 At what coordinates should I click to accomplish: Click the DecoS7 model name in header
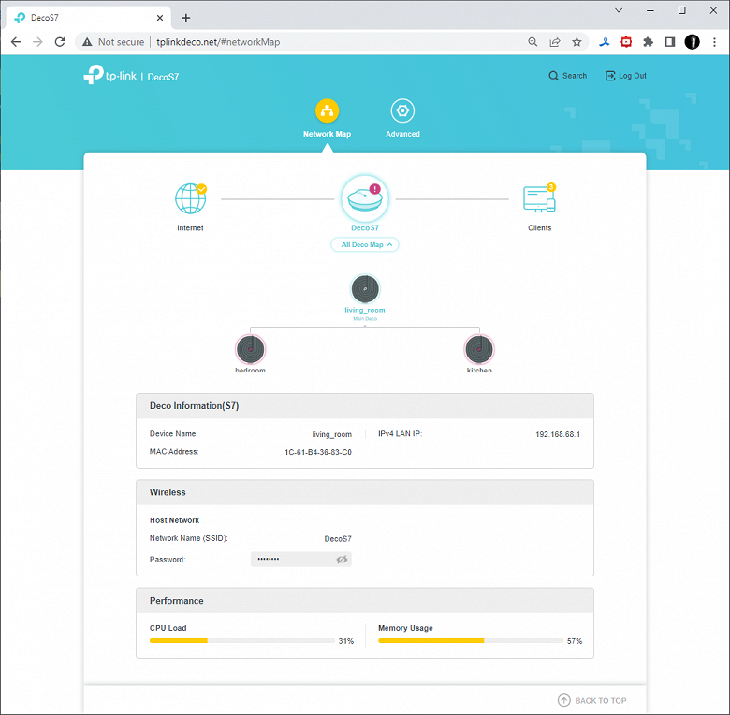[163, 78]
